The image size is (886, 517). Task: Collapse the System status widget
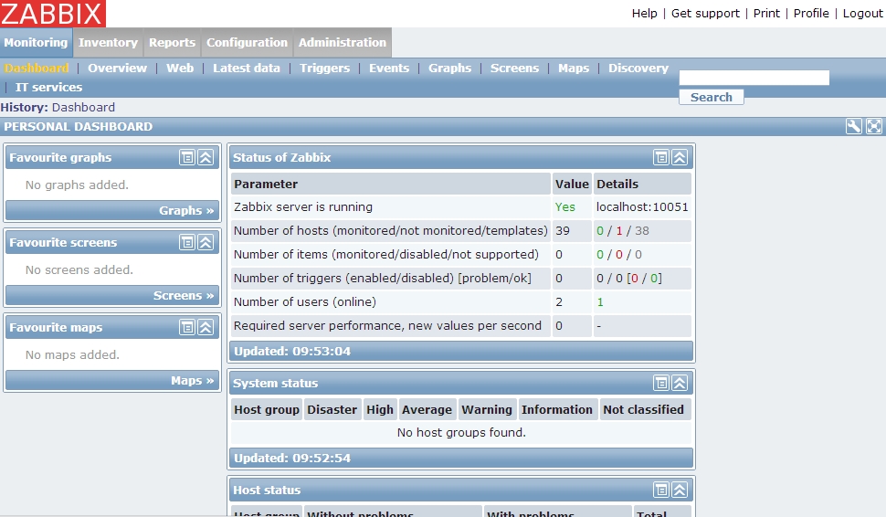[x=680, y=383]
